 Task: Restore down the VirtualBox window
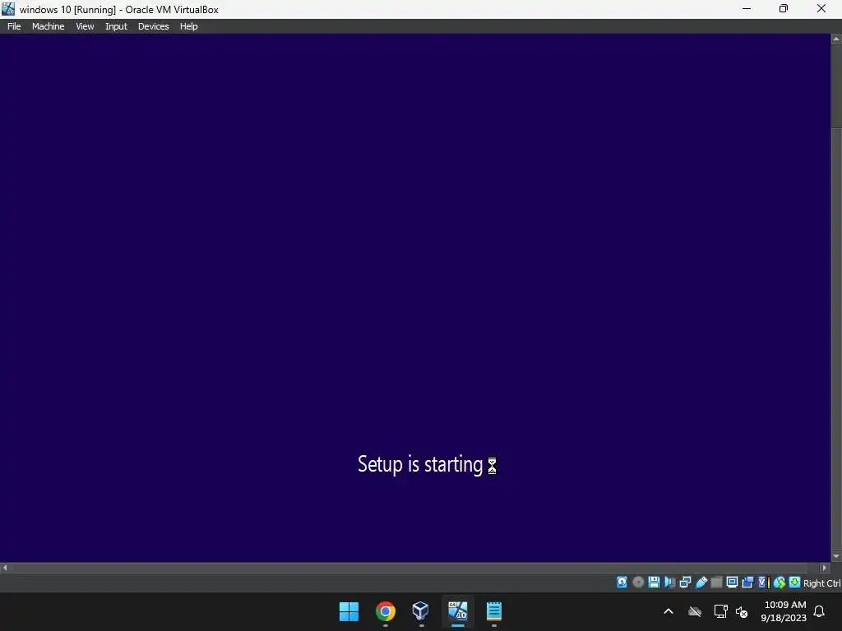click(784, 9)
